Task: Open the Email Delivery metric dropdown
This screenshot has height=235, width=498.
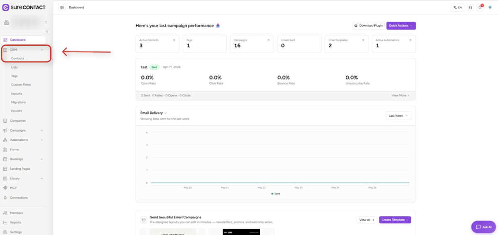Action: click(154, 113)
